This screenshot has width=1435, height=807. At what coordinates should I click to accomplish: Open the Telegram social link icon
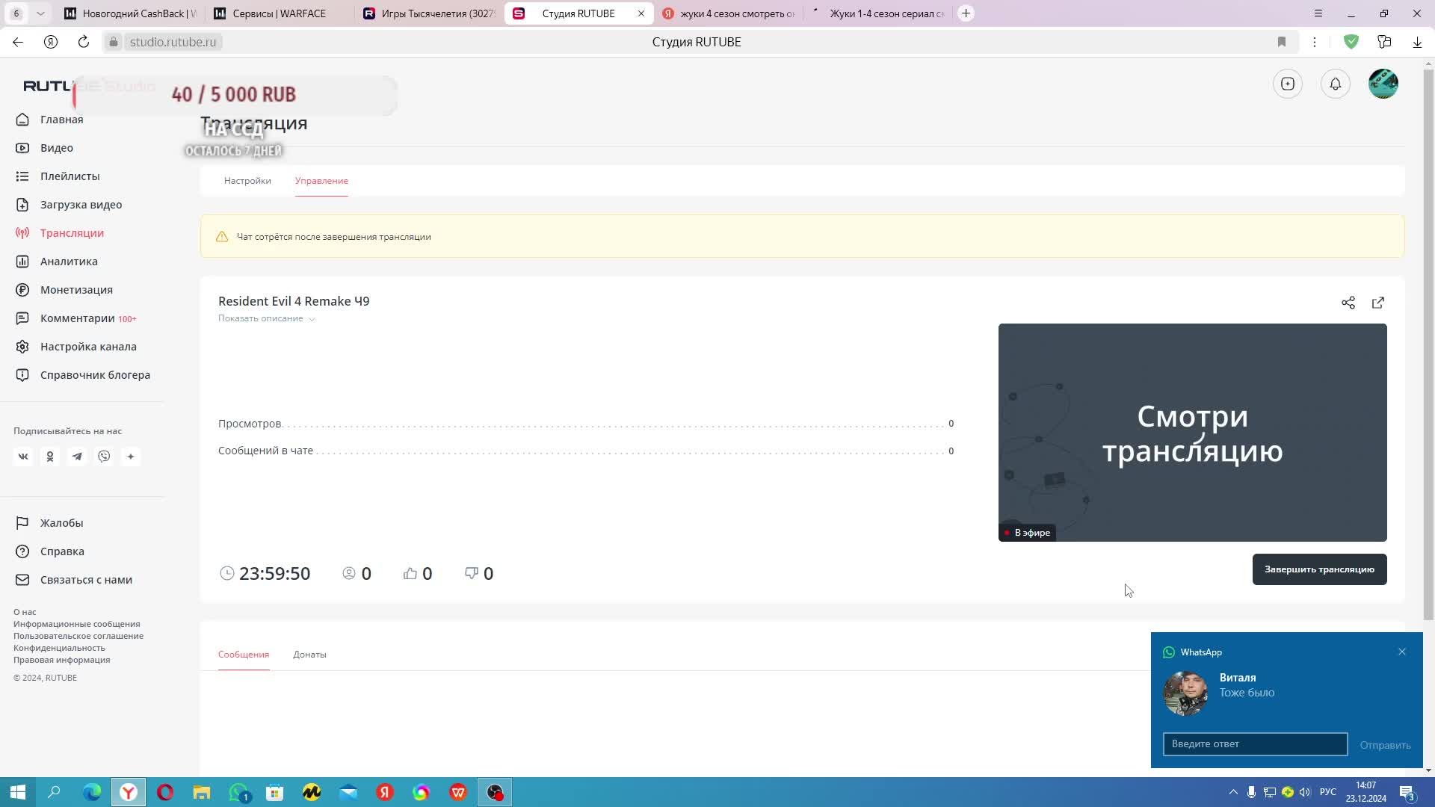[x=77, y=457]
